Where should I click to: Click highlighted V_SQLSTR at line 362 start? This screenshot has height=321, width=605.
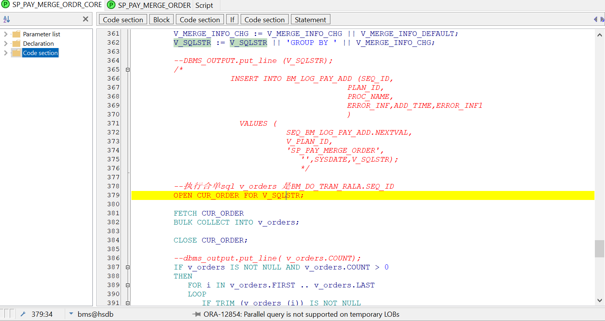pyautogui.click(x=192, y=43)
